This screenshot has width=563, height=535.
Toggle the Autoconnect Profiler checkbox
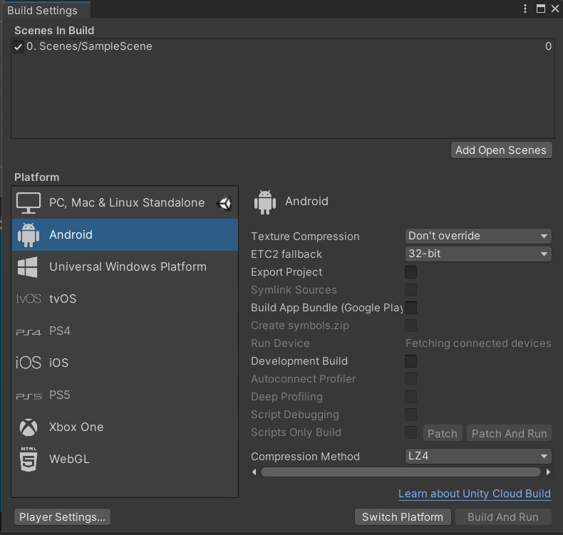410,379
